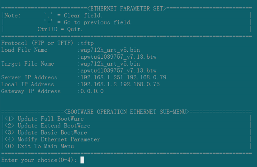This screenshot has height=167, width=257.
Task: Click the Load File Name wap712h_art_v5.bin value
Action: tap(110, 50)
